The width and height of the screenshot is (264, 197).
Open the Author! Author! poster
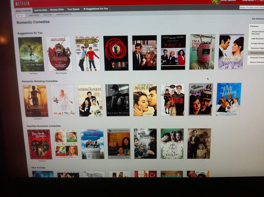pyautogui.click(x=145, y=144)
